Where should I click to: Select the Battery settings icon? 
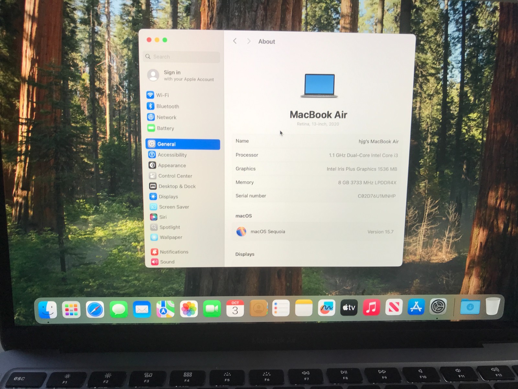165,128
